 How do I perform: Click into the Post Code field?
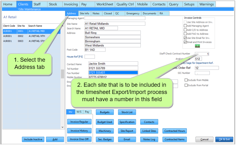(95, 49)
